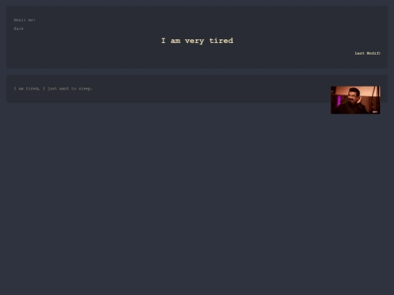Click the "I am tired, I just want to sleep." text
Viewport: 394px width, 295px height.
coord(53,89)
